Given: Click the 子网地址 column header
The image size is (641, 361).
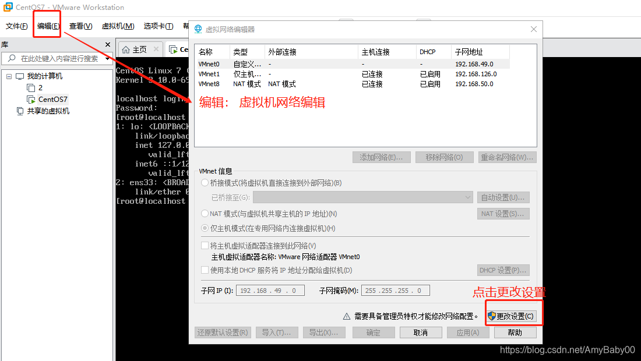Looking at the screenshot, I should 480,52.
